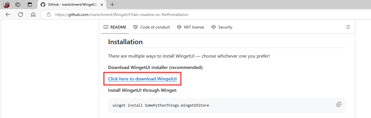Switch to the README tab
Image resolution: width=371 pixels, height=118 pixels.
tap(115, 27)
